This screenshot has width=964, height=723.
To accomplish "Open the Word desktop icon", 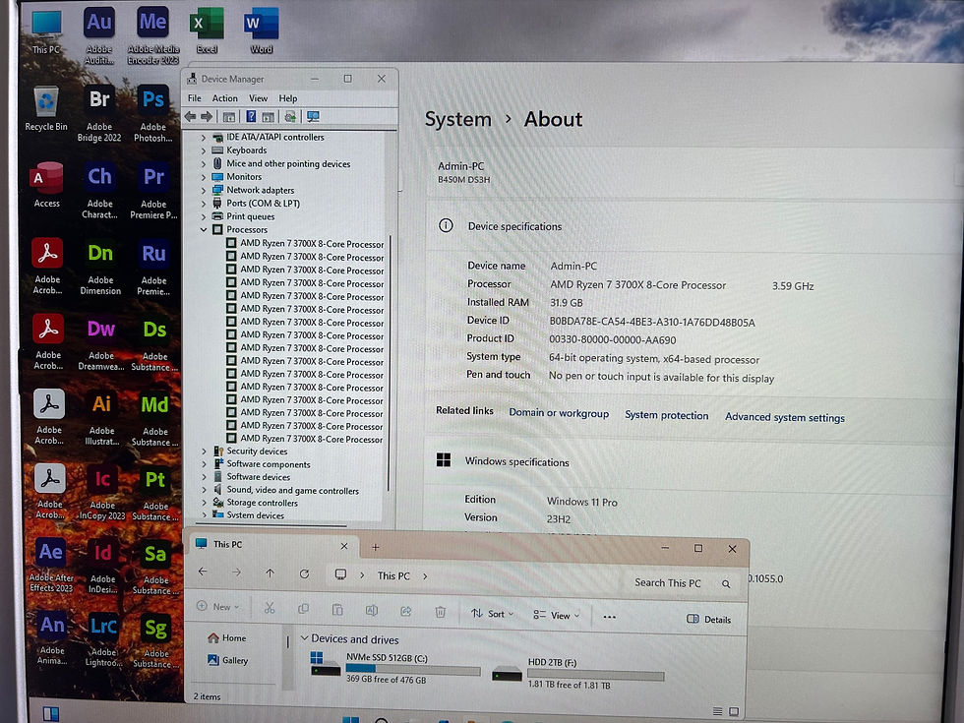I will click(x=262, y=31).
